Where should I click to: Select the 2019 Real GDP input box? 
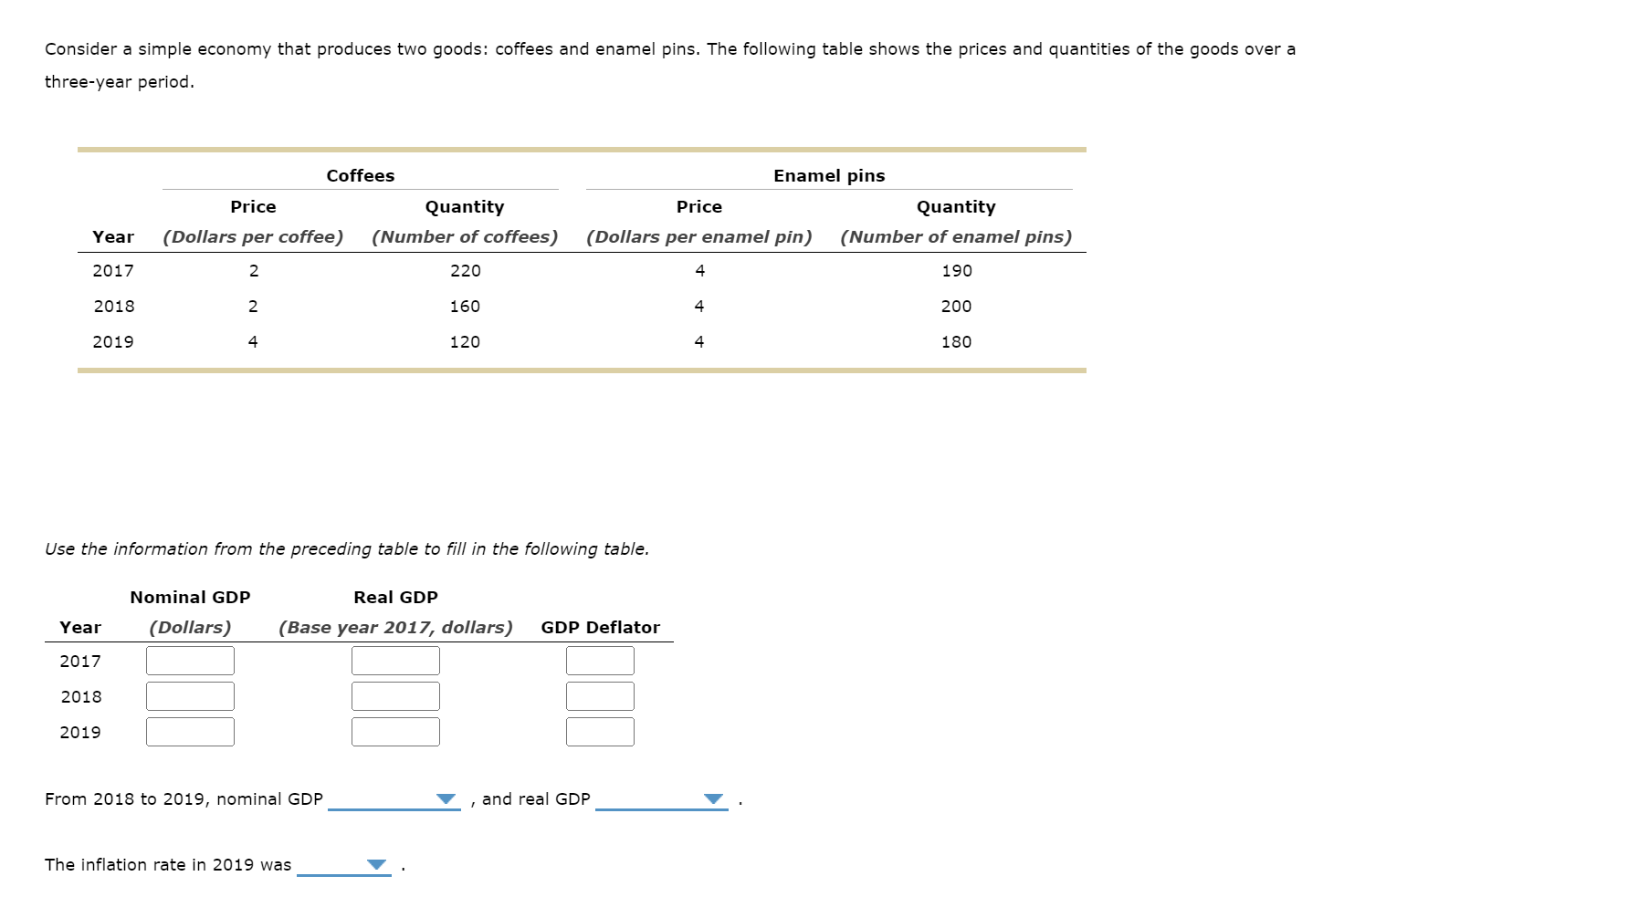click(x=394, y=730)
